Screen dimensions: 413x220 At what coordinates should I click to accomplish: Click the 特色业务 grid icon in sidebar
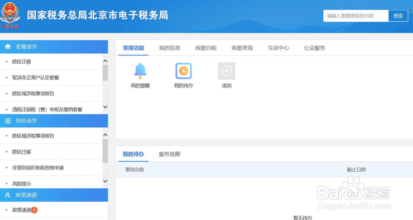(8, 121)
